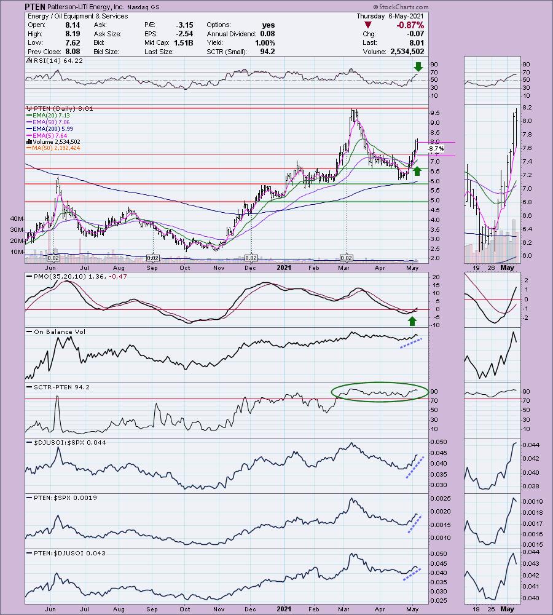Click the Annual Dividend value 0.08
This screenshot has width=553, height=615.
tap(267, 34)
